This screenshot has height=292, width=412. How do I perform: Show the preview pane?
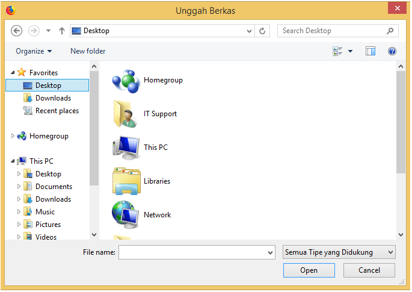[x=370, y=51]
